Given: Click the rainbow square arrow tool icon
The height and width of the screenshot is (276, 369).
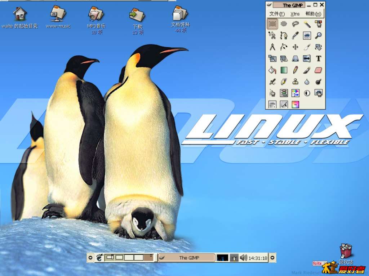Looking at the screenshot, I should [295, 105].
